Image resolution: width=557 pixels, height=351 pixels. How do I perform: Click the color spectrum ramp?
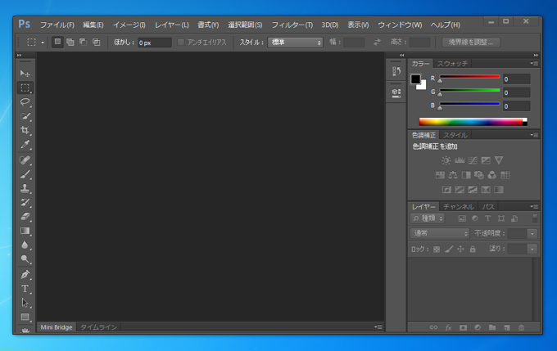pyautogui.click(x=473, y=122)
